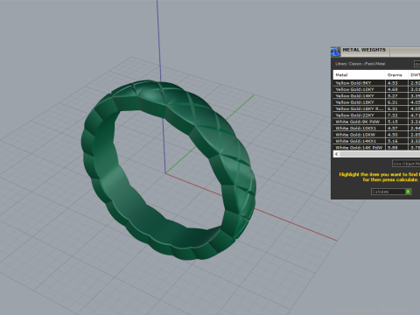The height and width of the screenshot is (315, 420).
Task: Click the Metal column header
Action: pos(359,75)
